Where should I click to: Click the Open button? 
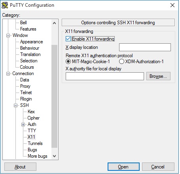click(123, 167)
